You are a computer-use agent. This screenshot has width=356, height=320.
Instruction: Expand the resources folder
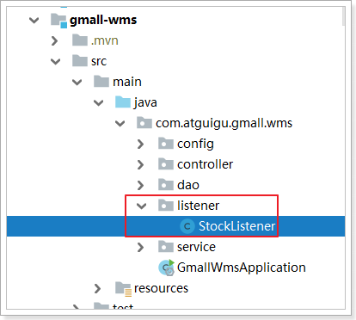pyautogui.click(x=97, y=288)
